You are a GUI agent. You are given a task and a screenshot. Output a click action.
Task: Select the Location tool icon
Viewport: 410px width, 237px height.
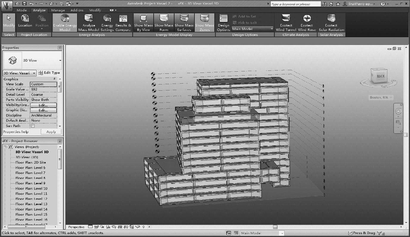[x=25, y=19]
